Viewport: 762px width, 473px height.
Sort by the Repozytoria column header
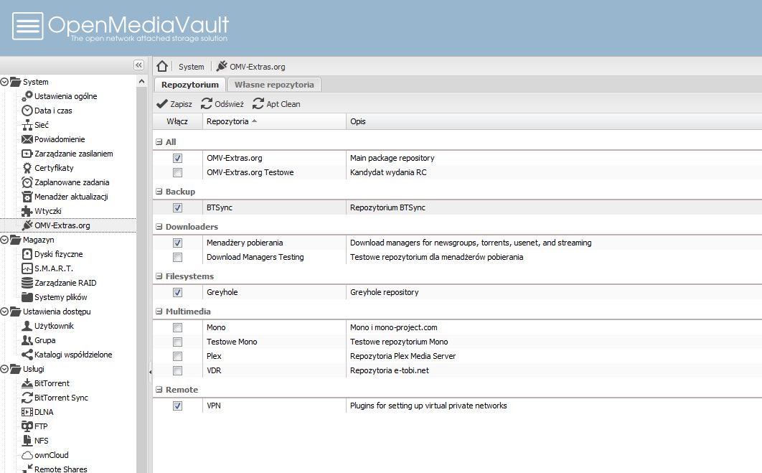click(x=274, y=121)
